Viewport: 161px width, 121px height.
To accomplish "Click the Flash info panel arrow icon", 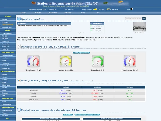I will [18, 23].
